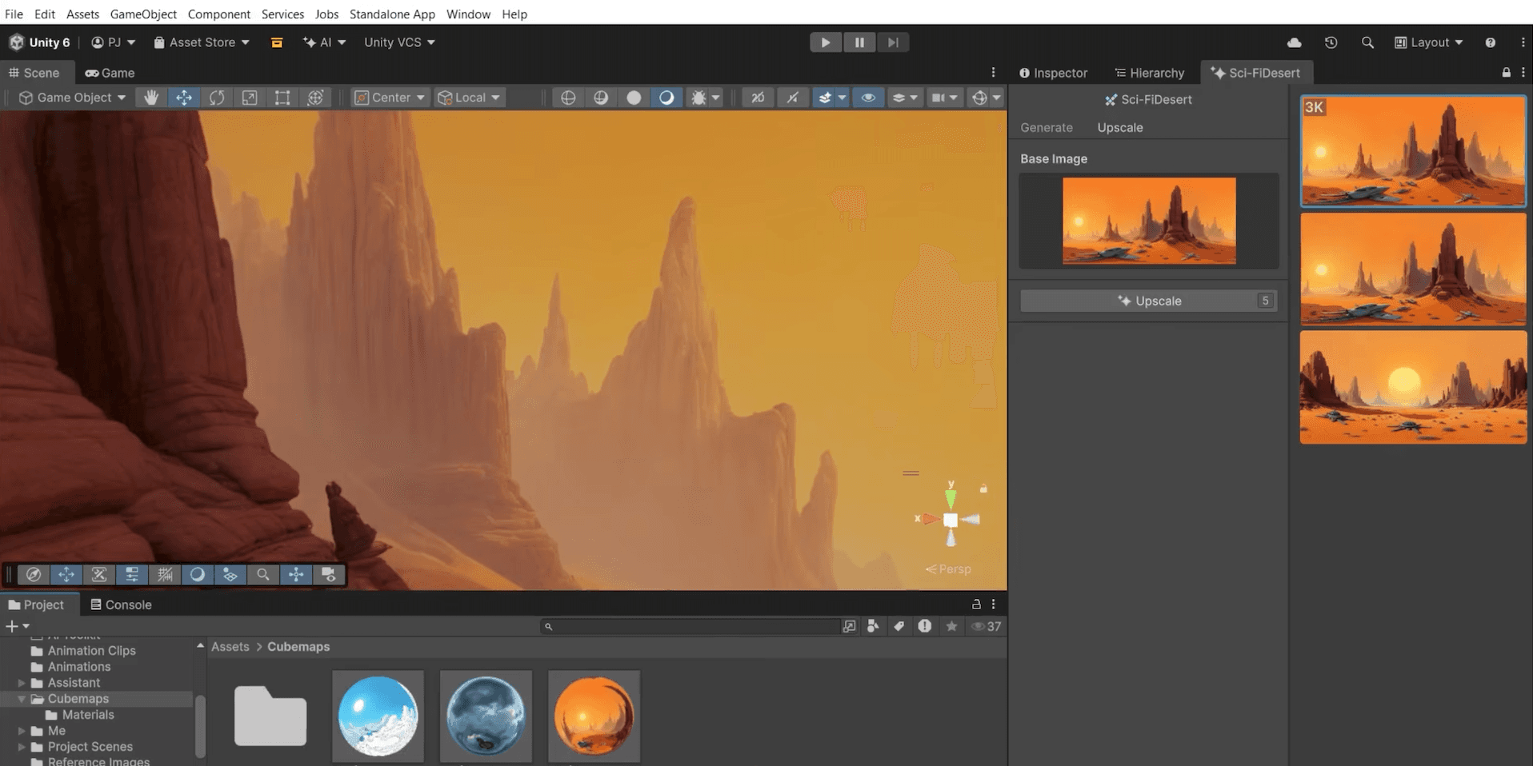The width and height of the screenshot is (1533, 766).
Task: Click the shaded draw mode icon
Action: click(x=666, y=98)
